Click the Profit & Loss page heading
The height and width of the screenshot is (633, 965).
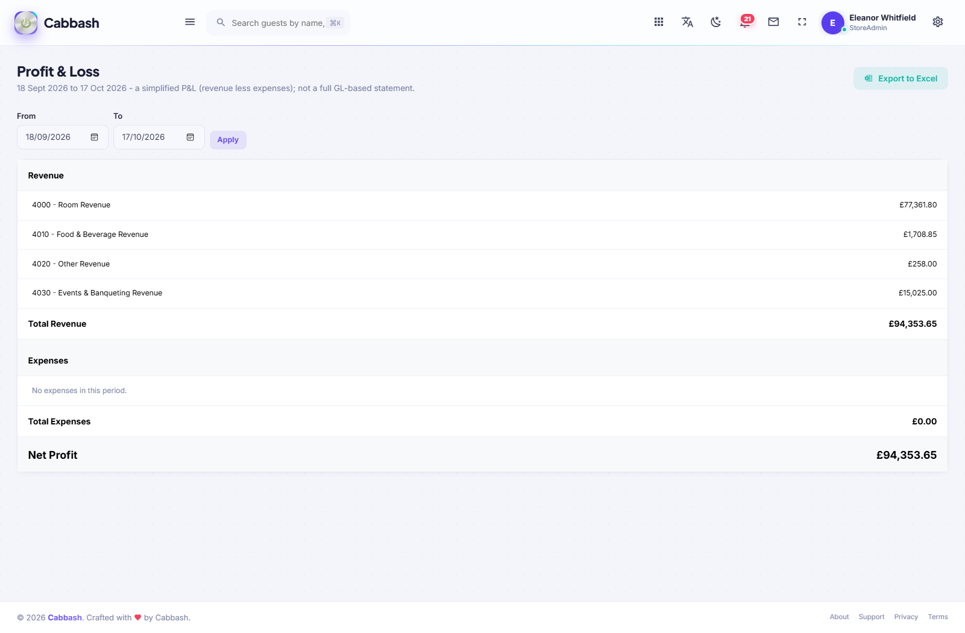[58, 72]
